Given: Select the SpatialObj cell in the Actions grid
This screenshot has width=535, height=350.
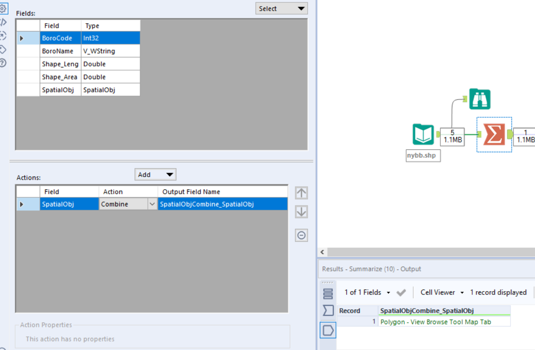Looking at the screenshot, I should coord(69,204).
